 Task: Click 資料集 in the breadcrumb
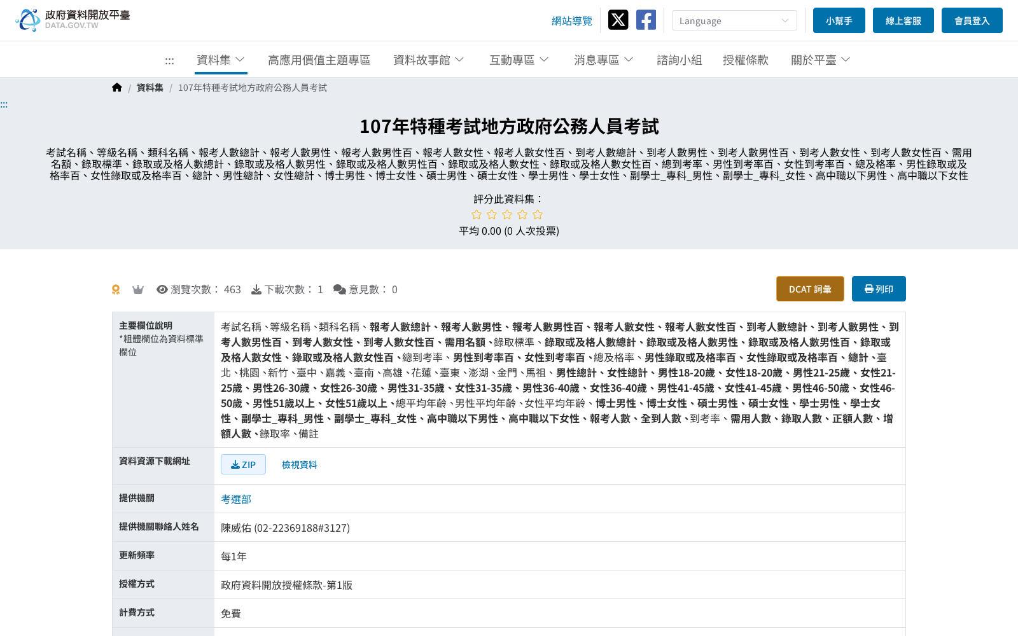(x=150, y=88)
